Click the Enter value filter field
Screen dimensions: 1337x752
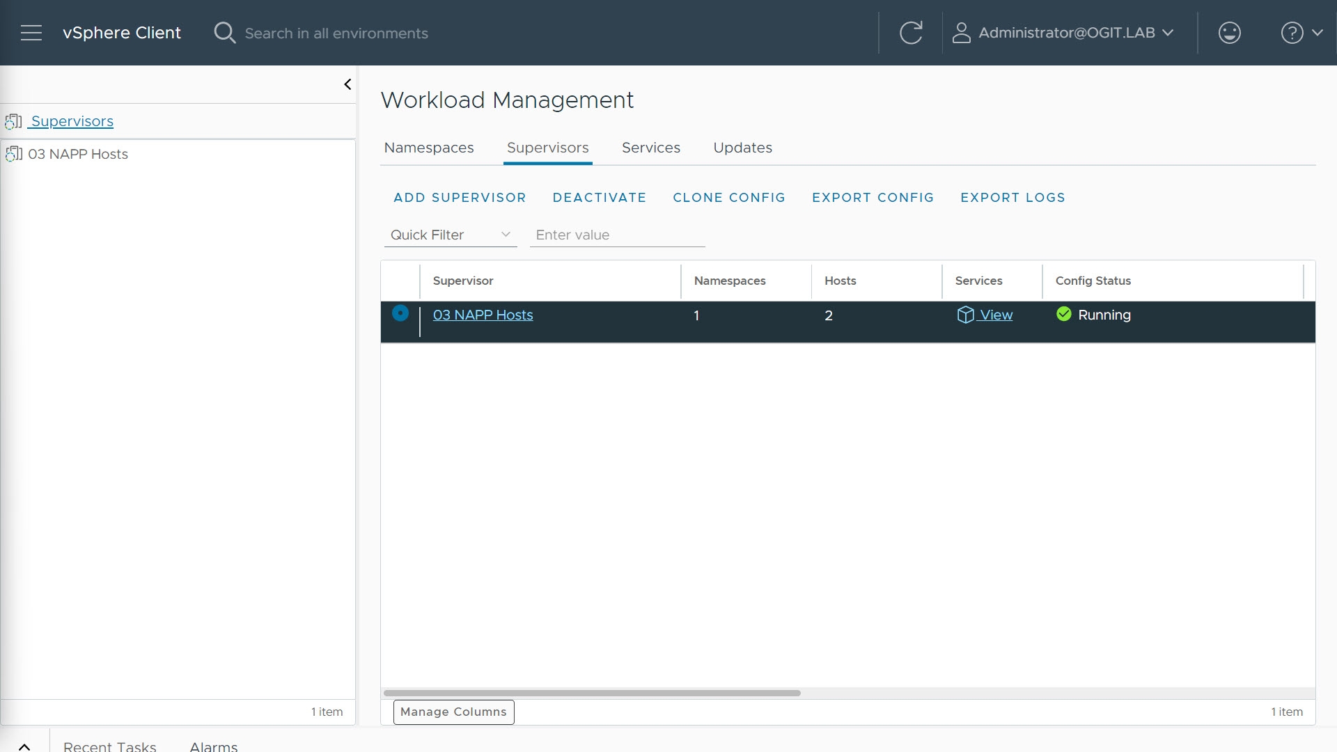click(617, 235)
